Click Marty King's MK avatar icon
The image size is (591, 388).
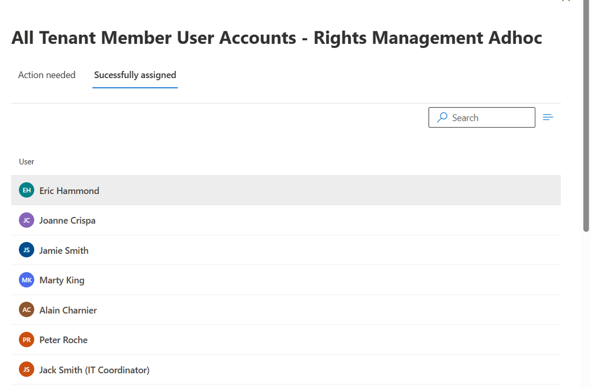tap(27, 280)
